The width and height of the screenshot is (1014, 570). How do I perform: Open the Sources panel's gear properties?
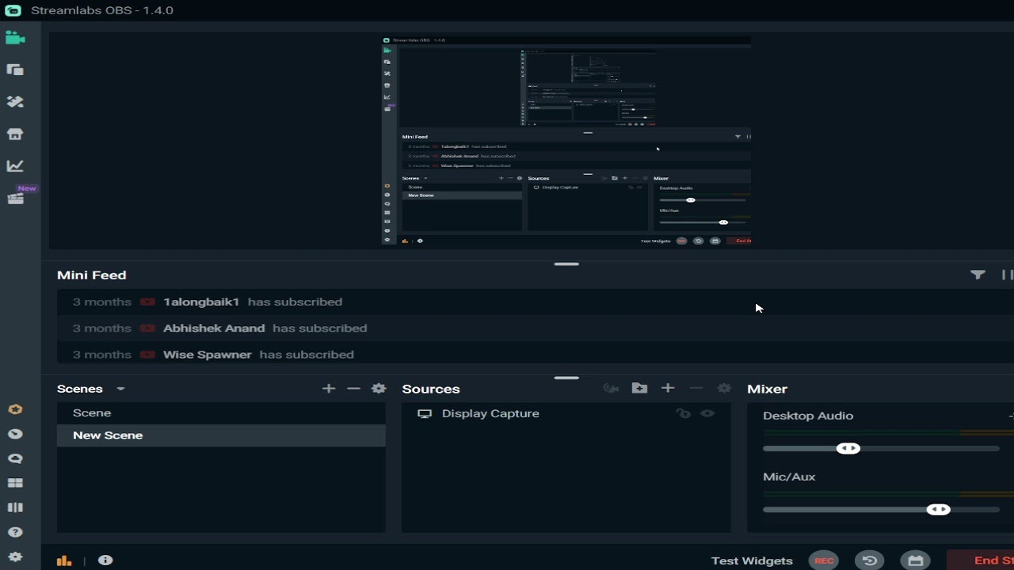[724, 388]
